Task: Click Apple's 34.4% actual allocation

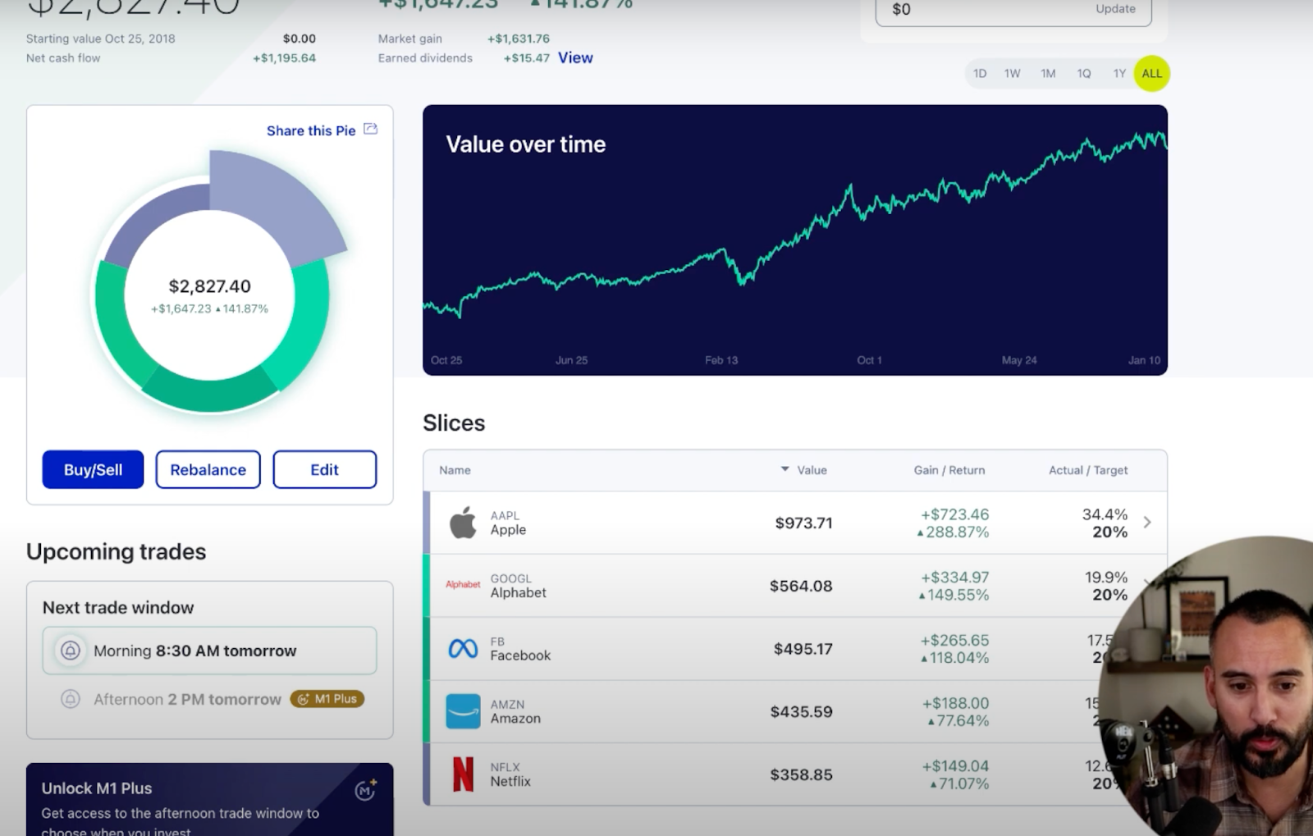Action: [1105, 514]
